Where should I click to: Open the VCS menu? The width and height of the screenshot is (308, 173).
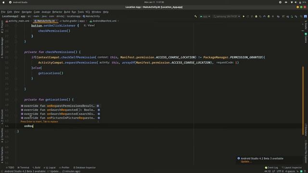(x=88, y=12)
